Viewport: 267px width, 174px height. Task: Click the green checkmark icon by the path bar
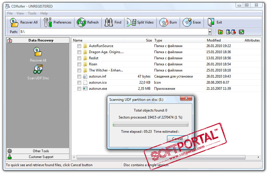pyautogui.click(x=241, y=32)
